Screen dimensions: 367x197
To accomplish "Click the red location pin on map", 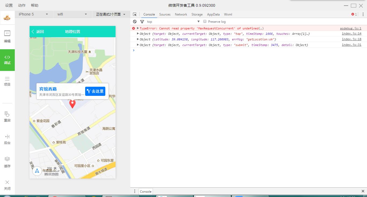I will tap(72, 104).
